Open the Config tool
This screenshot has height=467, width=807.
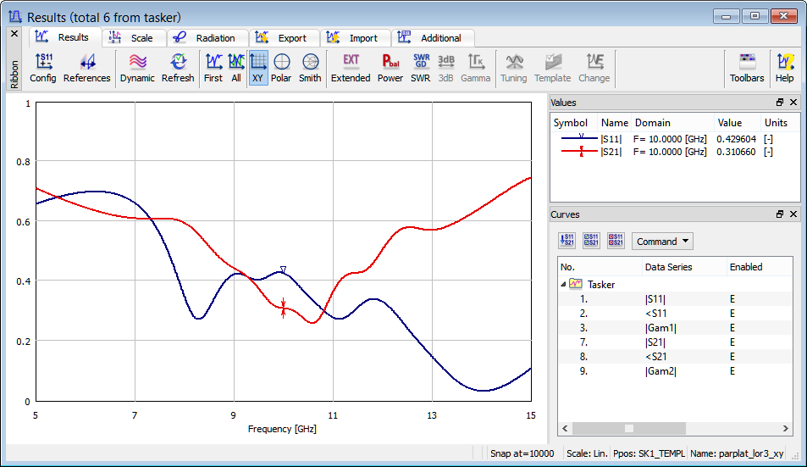coord(42,68)
